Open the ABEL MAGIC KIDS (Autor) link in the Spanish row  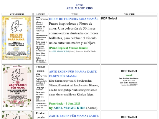click(x=60, y=51)
